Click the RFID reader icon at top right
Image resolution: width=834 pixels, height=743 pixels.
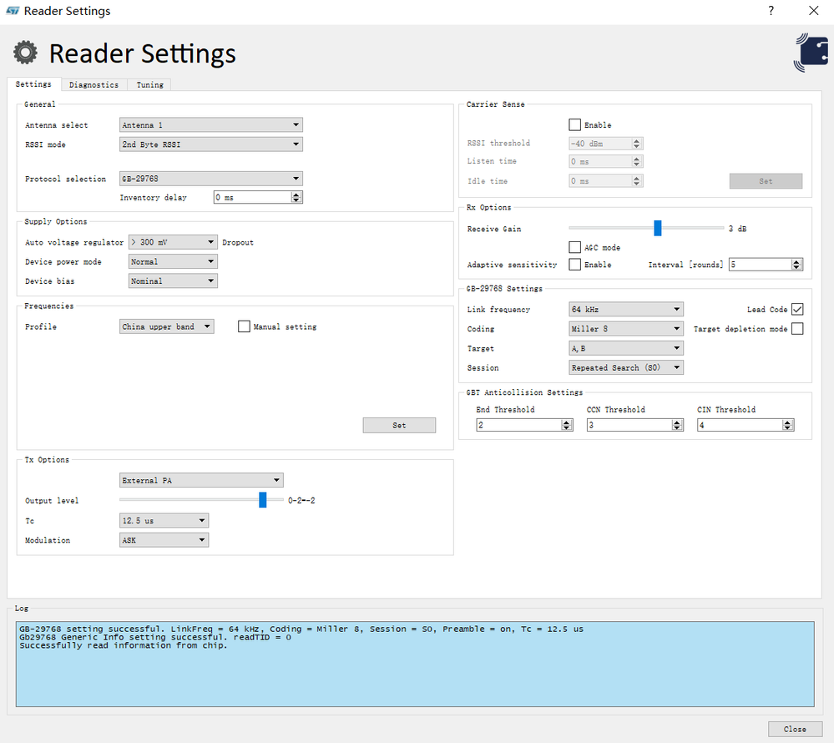pyautogui.click(x=811, y=53)
